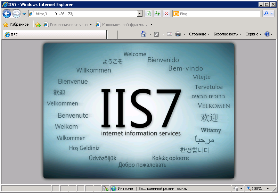
Task: Open the recent pages dropdown beside Forward
Action: 24,14
